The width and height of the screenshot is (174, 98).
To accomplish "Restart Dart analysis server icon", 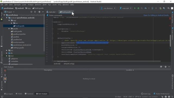I will coord(5,71).
